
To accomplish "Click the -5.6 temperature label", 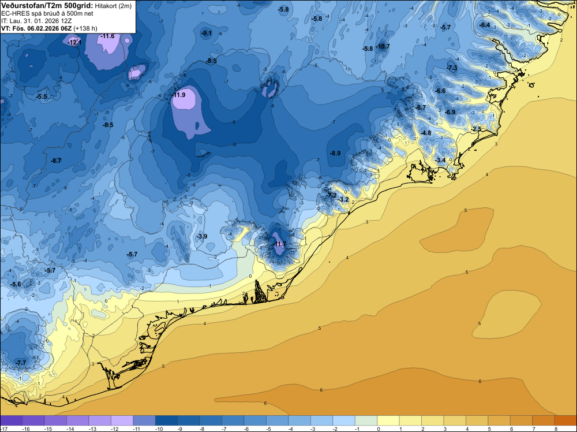I will click(x=16, y=284).
